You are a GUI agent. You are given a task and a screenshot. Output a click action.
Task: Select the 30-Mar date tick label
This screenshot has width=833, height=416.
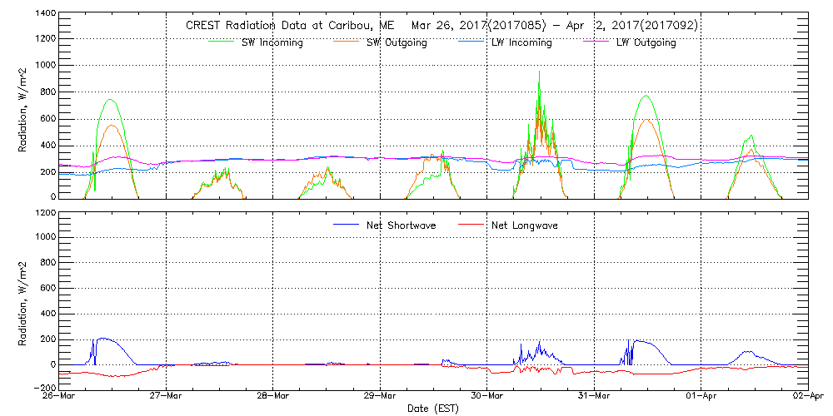pos(486,396)
